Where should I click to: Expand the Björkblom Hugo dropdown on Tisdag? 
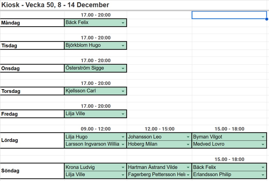(x=123, y=46)
